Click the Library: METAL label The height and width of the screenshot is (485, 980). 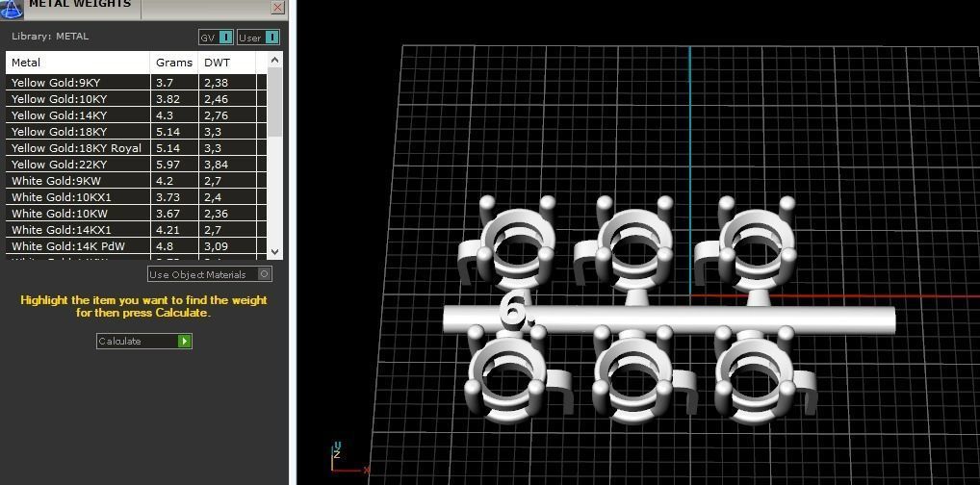coord(50,37)
